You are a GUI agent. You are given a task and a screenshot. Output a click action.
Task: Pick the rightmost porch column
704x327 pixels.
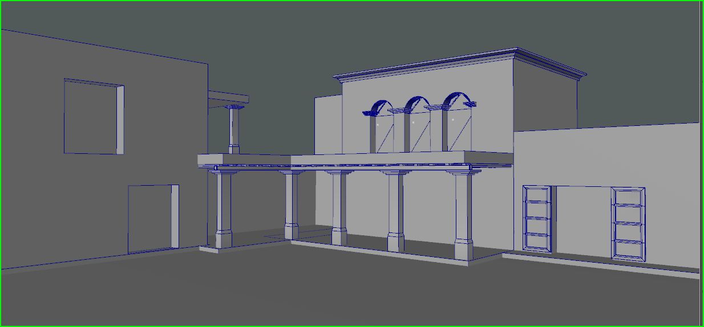463,216
